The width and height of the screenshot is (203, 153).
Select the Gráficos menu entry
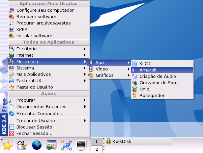(109, 75)
